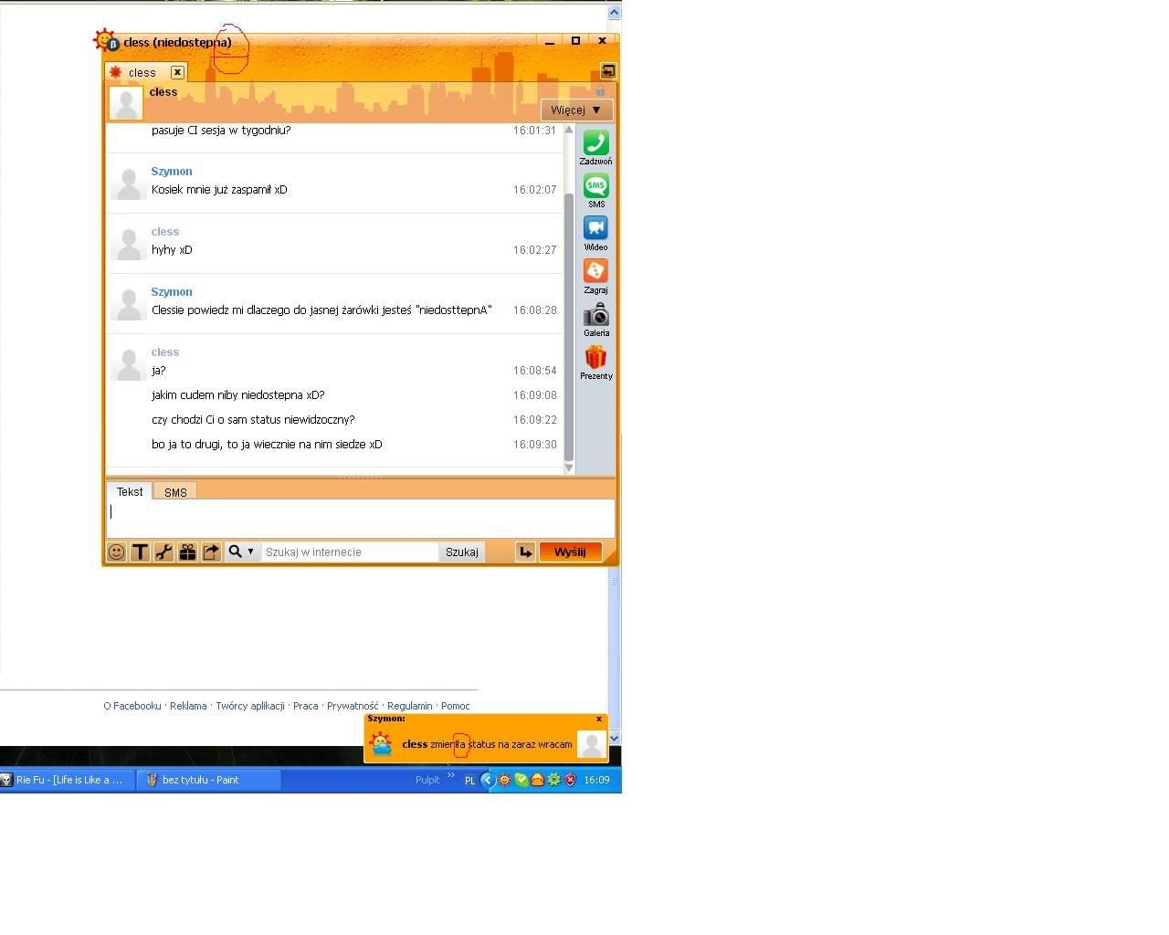Click cless avatar in chat header
Screen dimensions: 1169x935
pos(126,103)
